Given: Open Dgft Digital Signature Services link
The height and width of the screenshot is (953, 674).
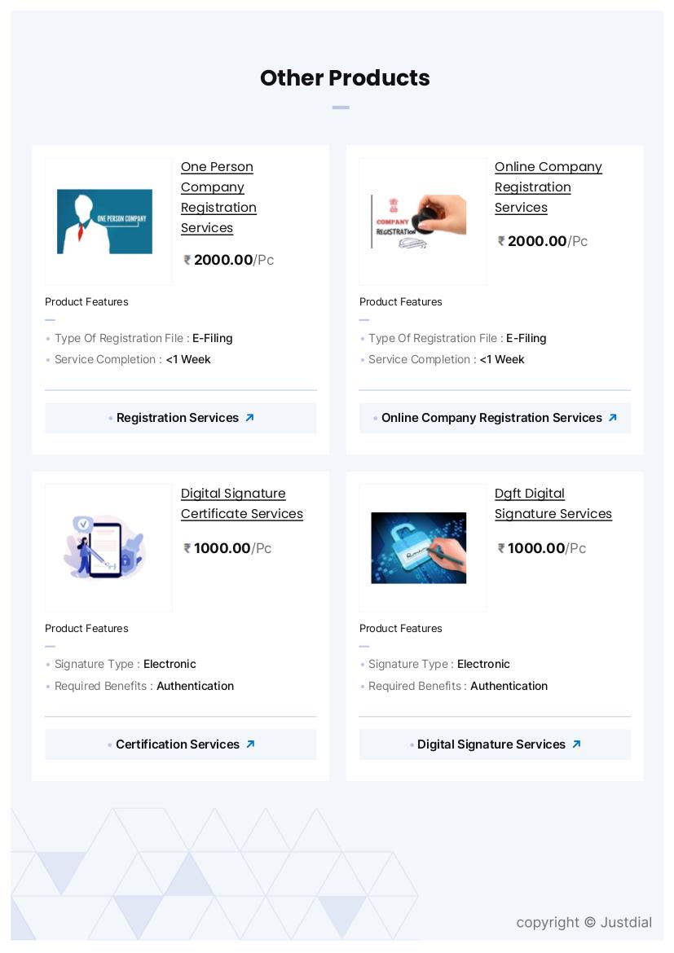Looking at the screenshot, I should click(x=553, y=503).
